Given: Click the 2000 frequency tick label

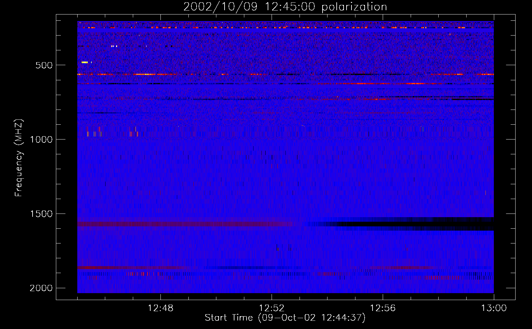Looking at the screenshot, I should 41,288.
